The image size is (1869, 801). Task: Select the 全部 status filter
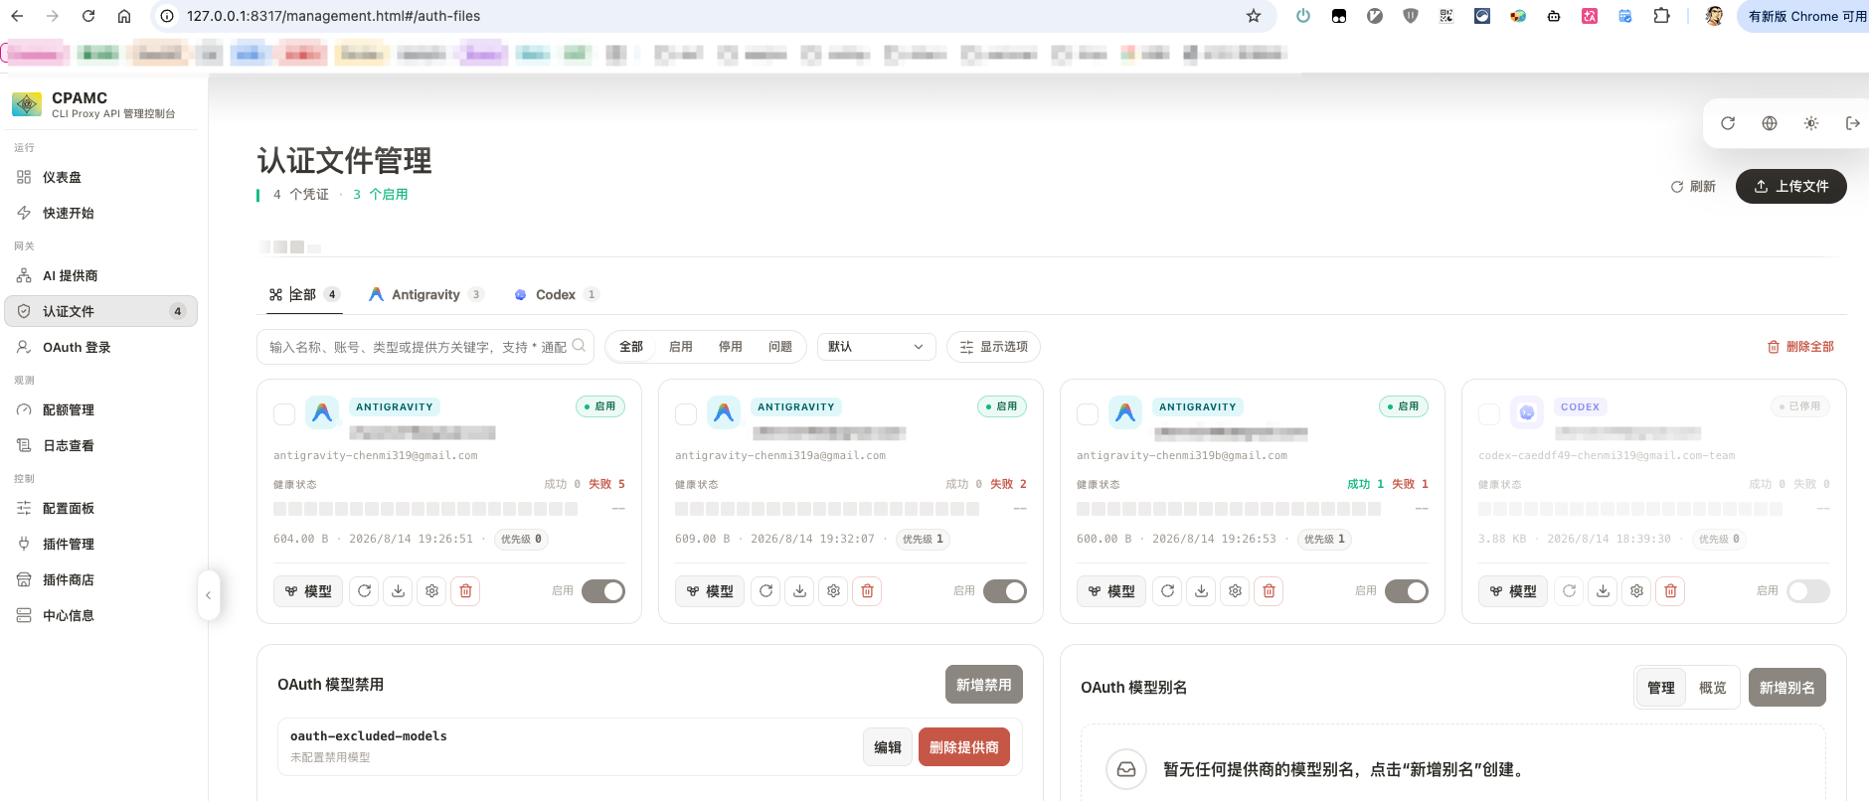coord(631,347)
